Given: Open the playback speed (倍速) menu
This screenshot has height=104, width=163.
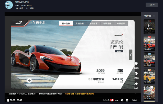Looking at the screenshot, I should [117, 100].
